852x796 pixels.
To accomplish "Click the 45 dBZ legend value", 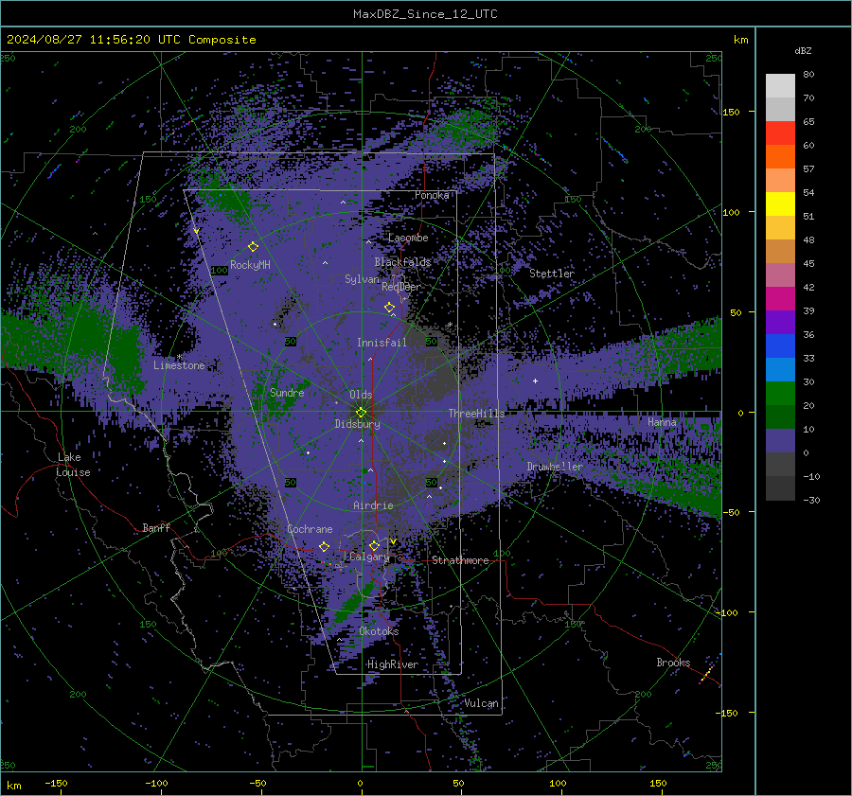I will point(808,263).
